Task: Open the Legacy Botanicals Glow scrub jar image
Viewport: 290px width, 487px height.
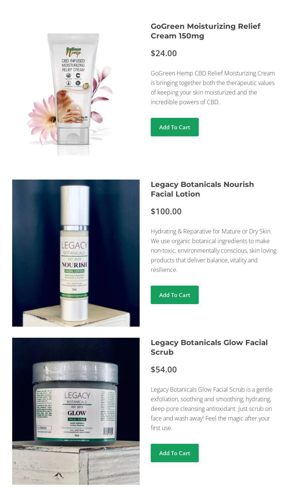Action: [x=76, y=411]
